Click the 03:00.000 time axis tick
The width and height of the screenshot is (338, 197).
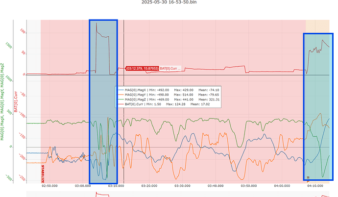coord(83,186)
